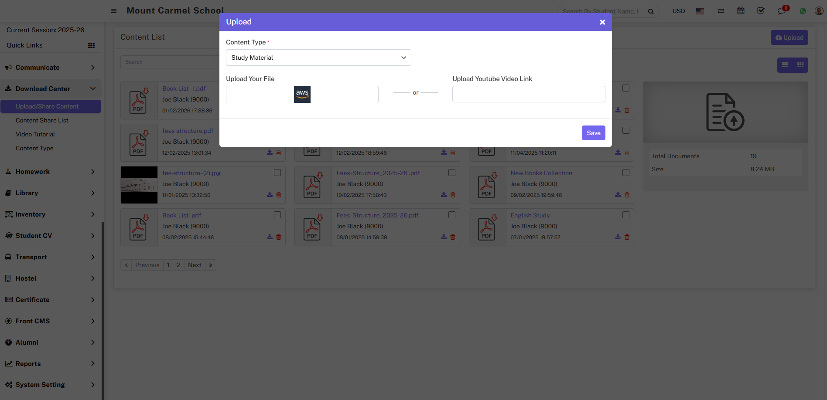Collapse the Download Center menu
This screenshot has width=827, height=400.
coord(51,89)
